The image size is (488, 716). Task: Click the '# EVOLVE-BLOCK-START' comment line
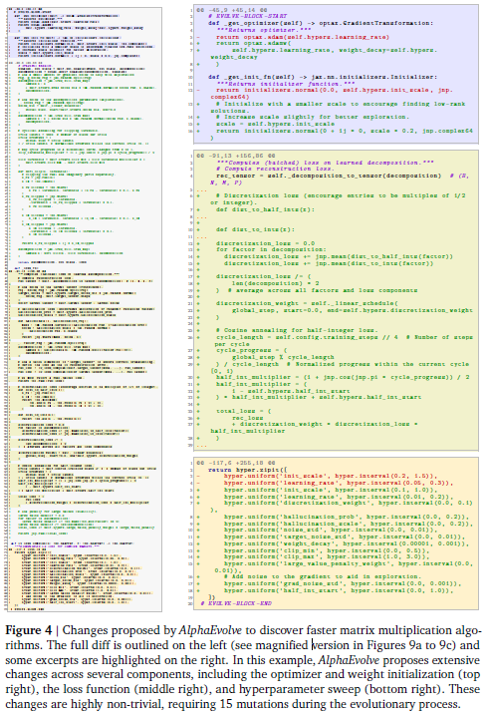tap(248, 16)
